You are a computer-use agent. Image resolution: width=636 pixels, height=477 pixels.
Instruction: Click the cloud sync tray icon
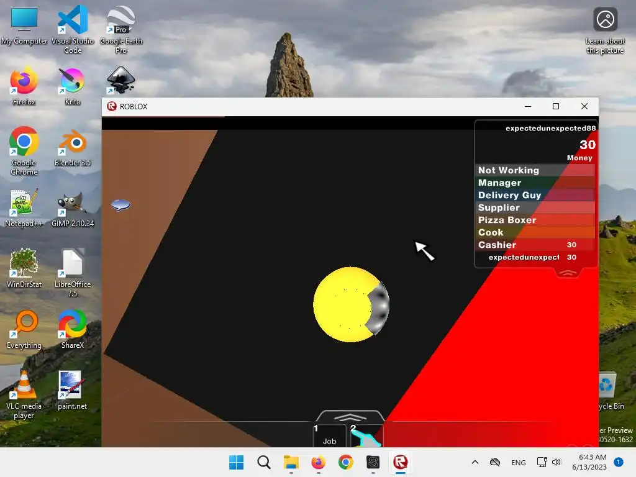point(495,462)
